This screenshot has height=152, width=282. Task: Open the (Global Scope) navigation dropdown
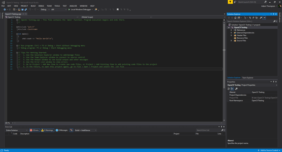pos(116,17)
